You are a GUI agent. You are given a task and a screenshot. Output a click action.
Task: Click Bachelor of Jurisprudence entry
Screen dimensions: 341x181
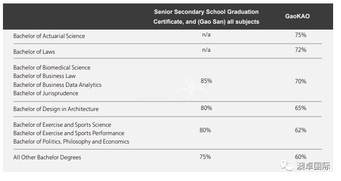pyautogui.click(x=46, y=93)
